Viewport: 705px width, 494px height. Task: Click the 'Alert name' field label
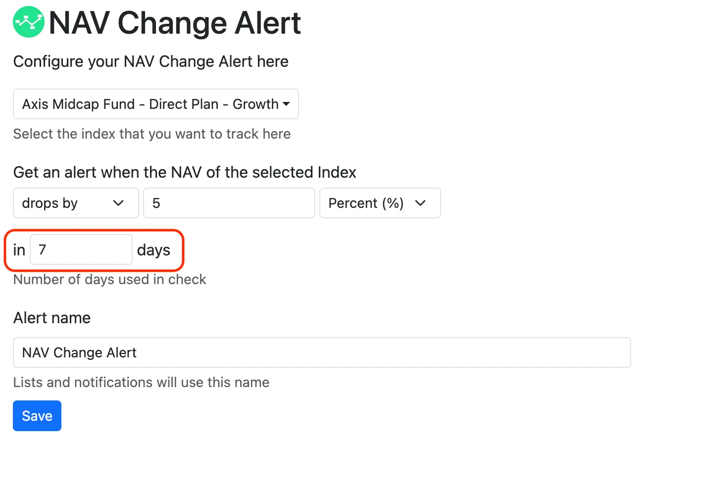[52, 318]
